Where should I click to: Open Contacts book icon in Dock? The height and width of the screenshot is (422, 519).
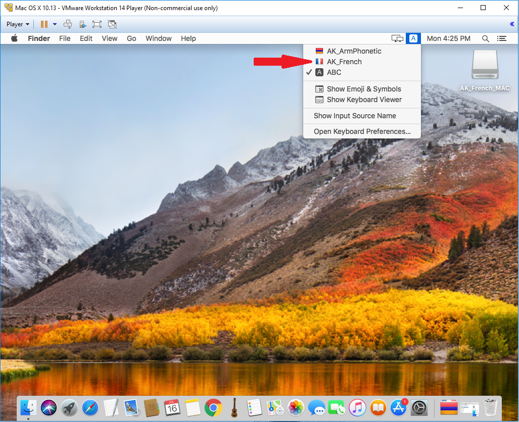[152, 407]
